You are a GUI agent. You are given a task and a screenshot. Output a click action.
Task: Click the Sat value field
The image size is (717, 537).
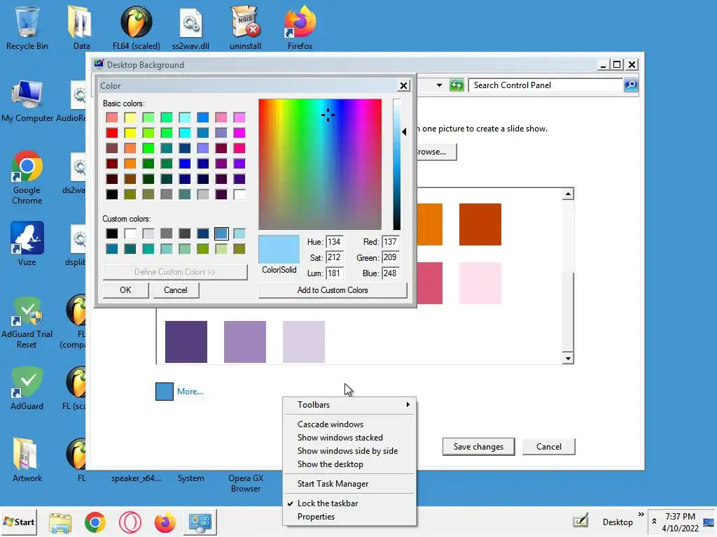[334, 257]
